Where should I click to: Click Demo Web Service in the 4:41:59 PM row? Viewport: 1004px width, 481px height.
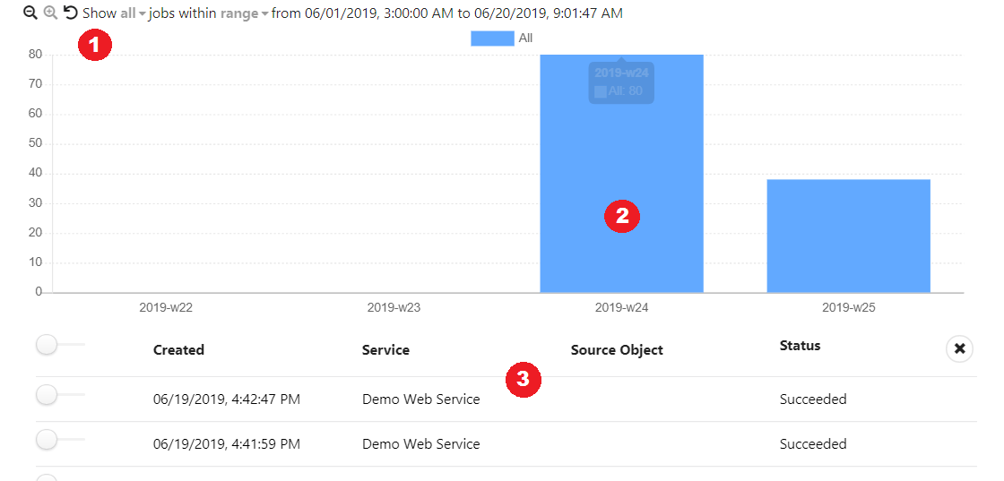(420, 444)
